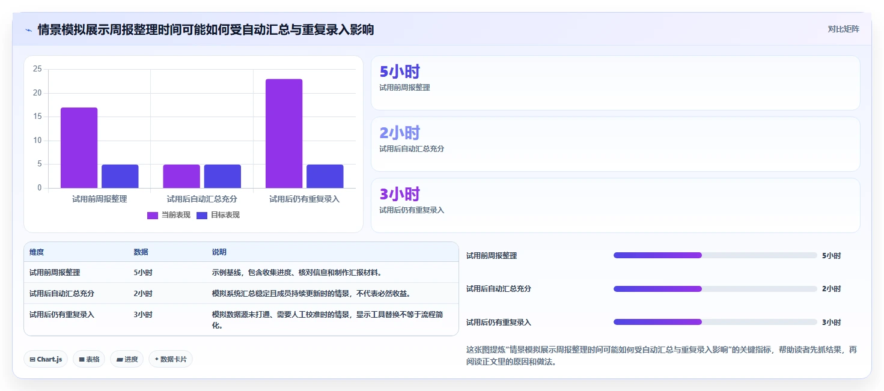Screen dimensions: 884x391
Task: Click the 试用后仍有重复录入 progress bar
Action: point(715,322)
